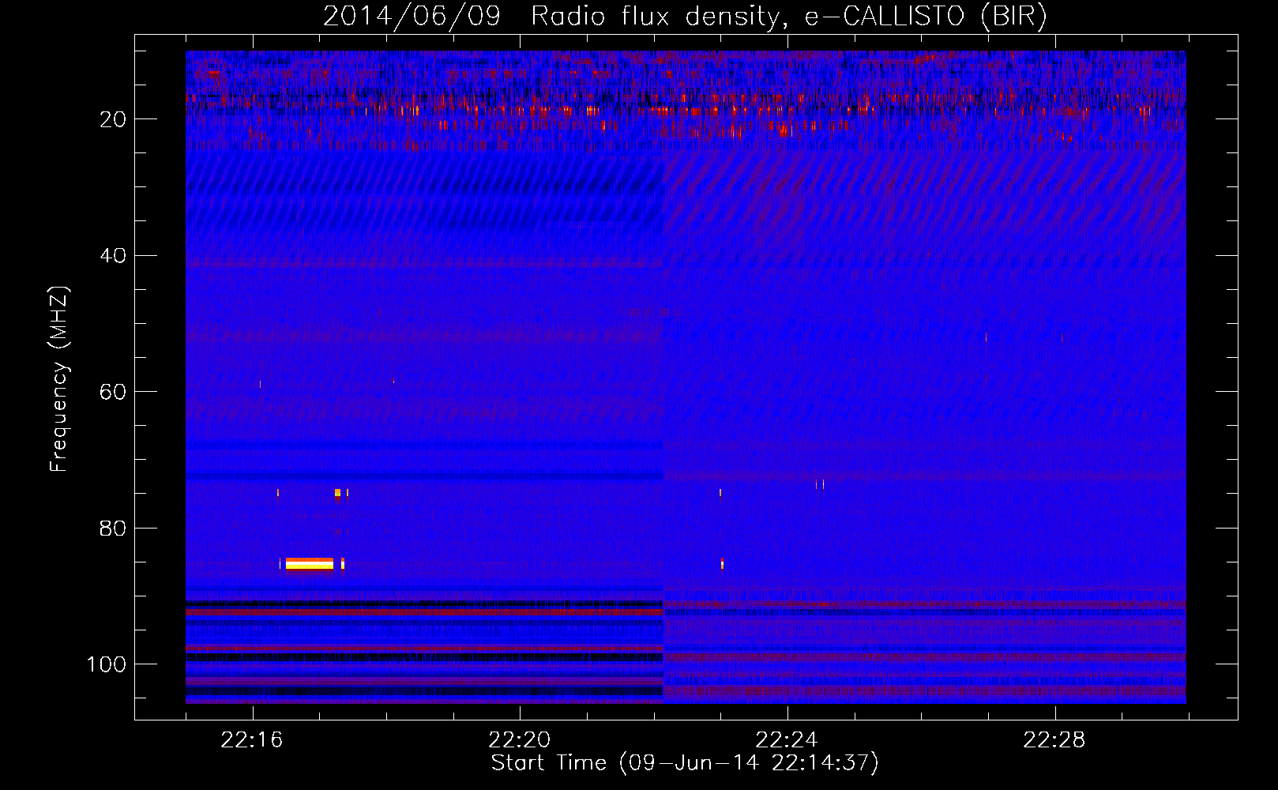Click the frequency tick label "60"
The image size is (1278, 790).
[114, 392]
